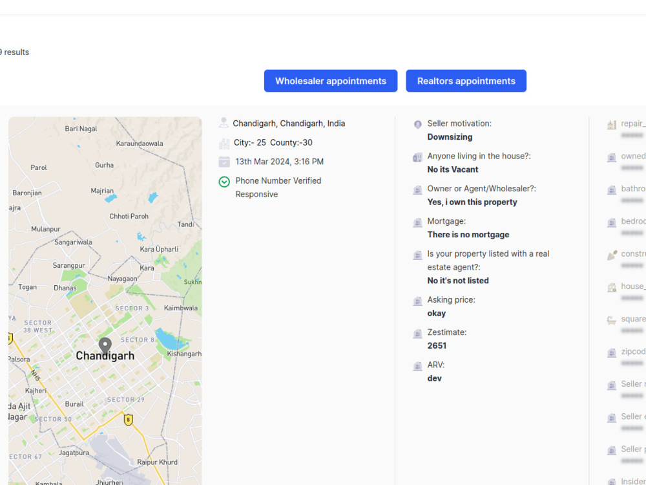This screenshot has width=646, height=485.
Task: Click the icon beside zipcod field
Action: point(611,352)
